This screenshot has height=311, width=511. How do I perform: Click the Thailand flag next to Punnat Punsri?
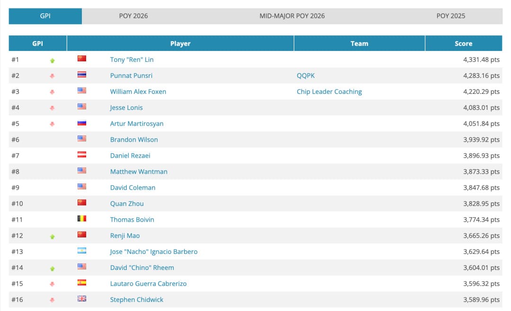(x=82, y=75)
